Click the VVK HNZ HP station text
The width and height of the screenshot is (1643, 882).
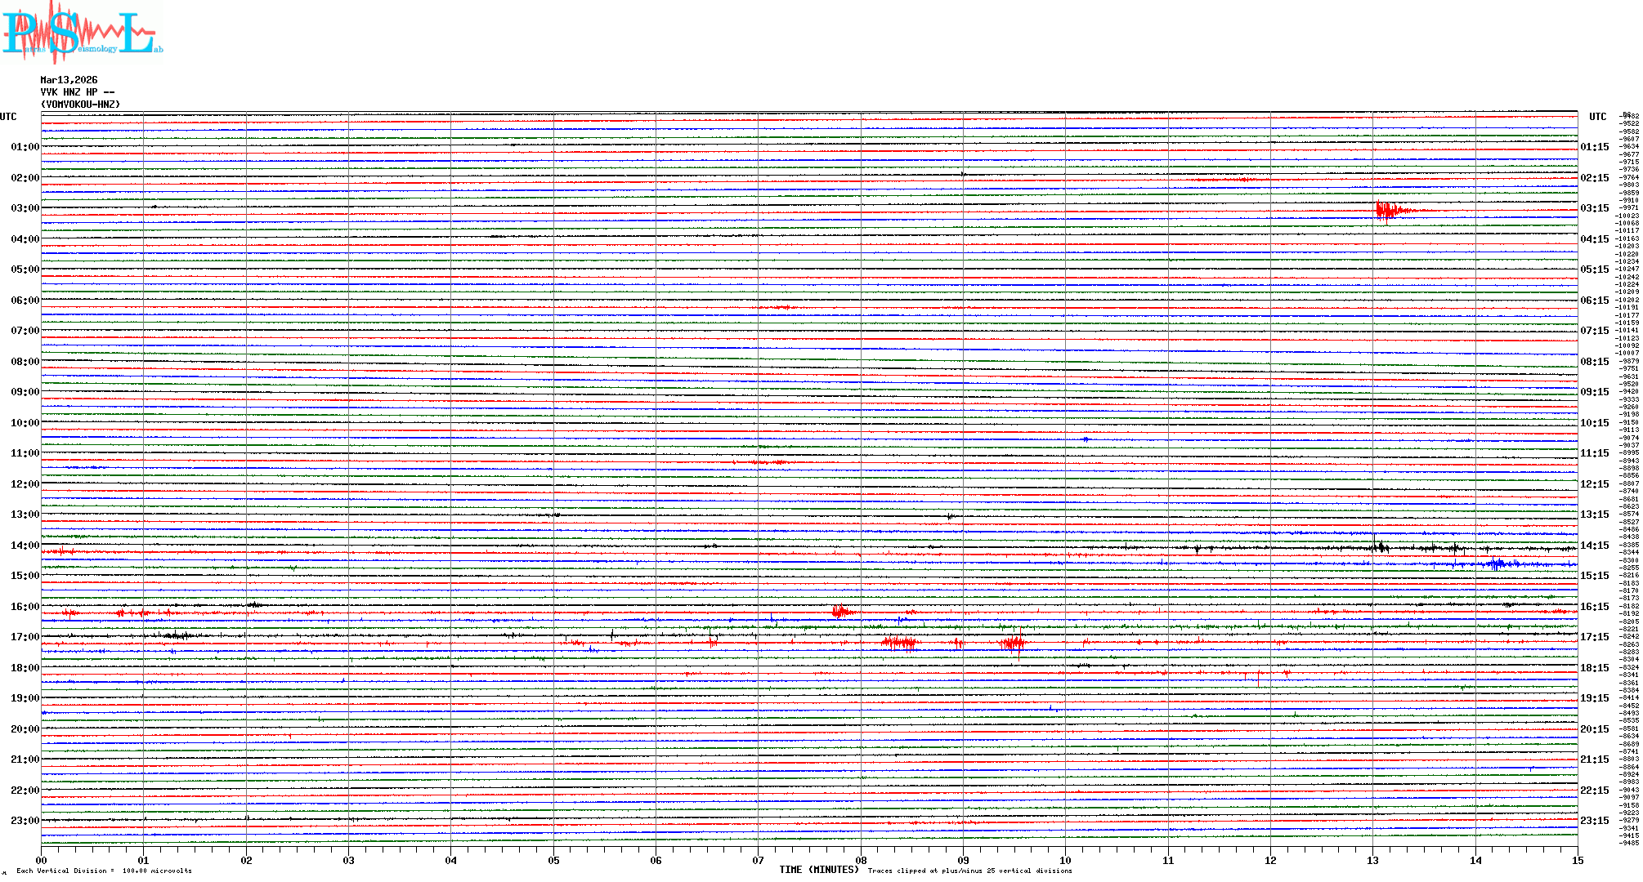[78, 92]
